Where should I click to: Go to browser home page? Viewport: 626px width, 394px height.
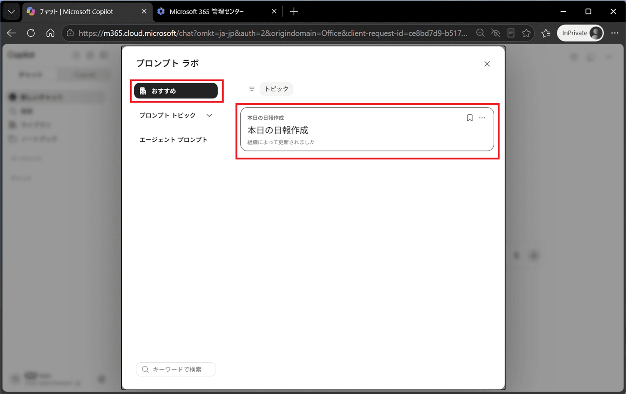(x=50, y=33)
